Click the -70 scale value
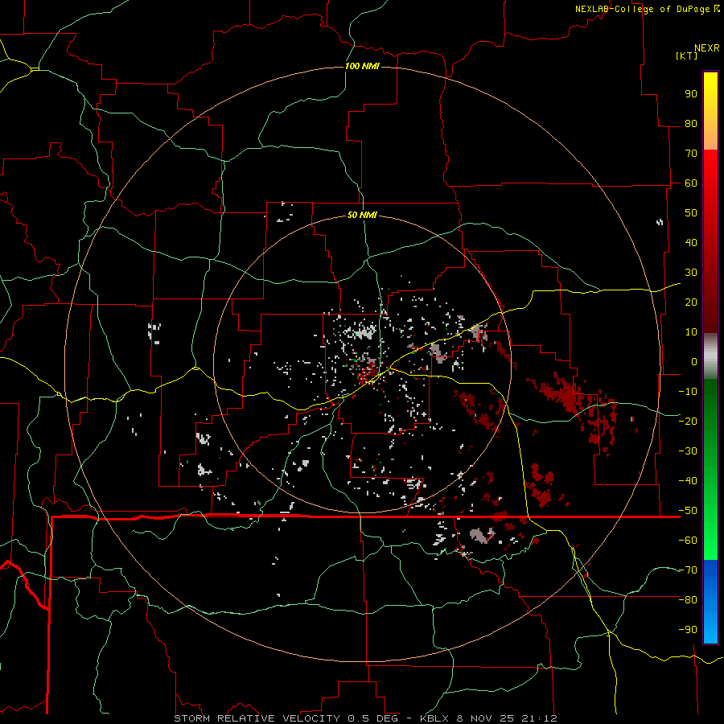Viewport: 724px width, 724px height. 688,570
